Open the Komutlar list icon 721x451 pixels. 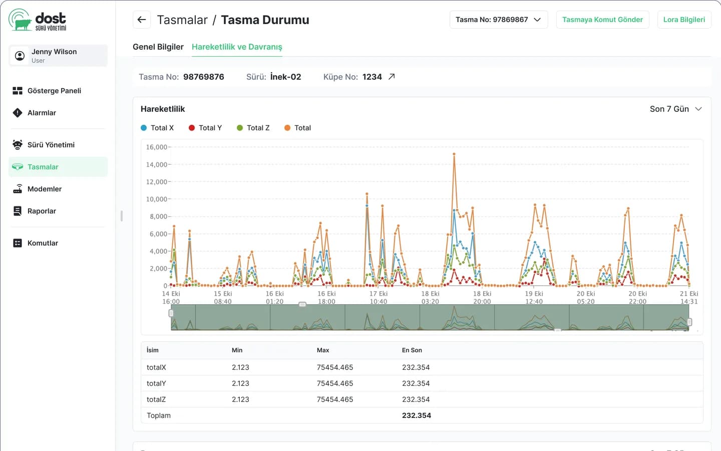tap(18, 243)
